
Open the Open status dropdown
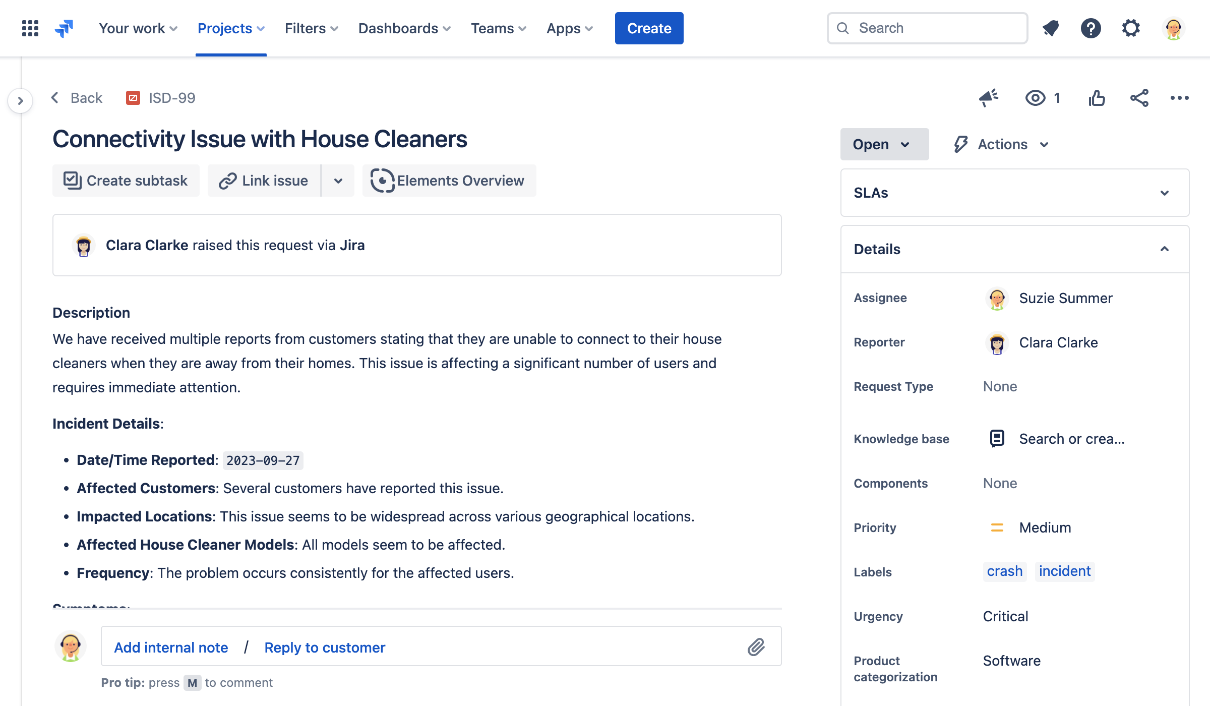[x=881, y=144]
